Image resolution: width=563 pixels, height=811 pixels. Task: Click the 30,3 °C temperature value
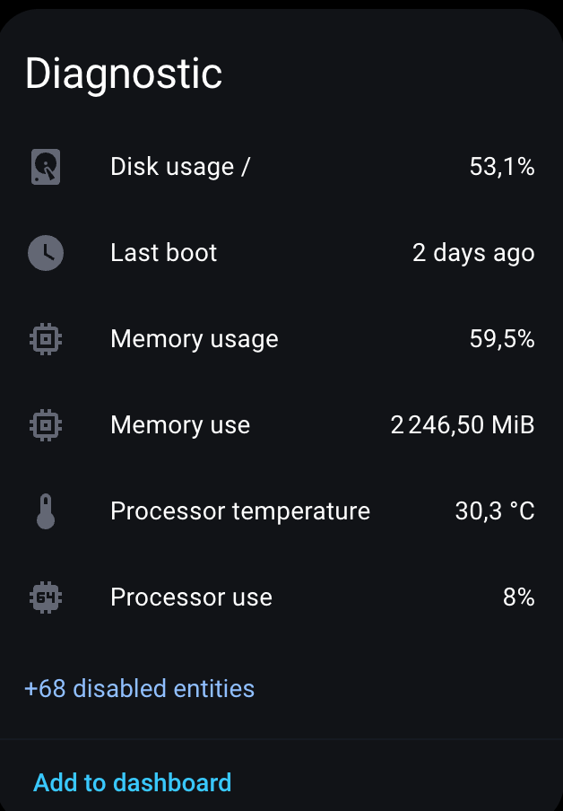(495, 511)
